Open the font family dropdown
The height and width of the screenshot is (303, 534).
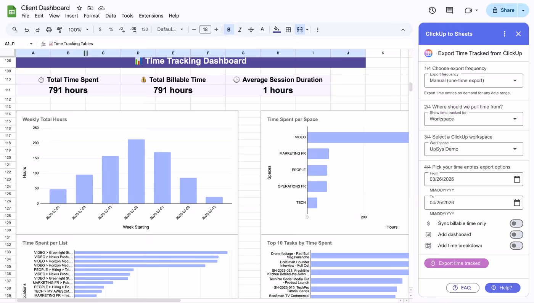pyautogui.click(x=170, y=29)
